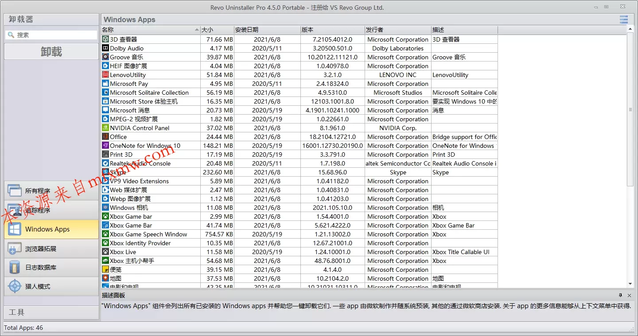Click the LenovoUtility app icon
The height and width of the screenshot is (336, 638).
[x=105, y=75]
